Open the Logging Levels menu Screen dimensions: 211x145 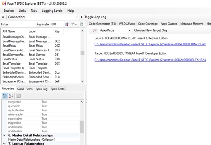click(52, 11)
